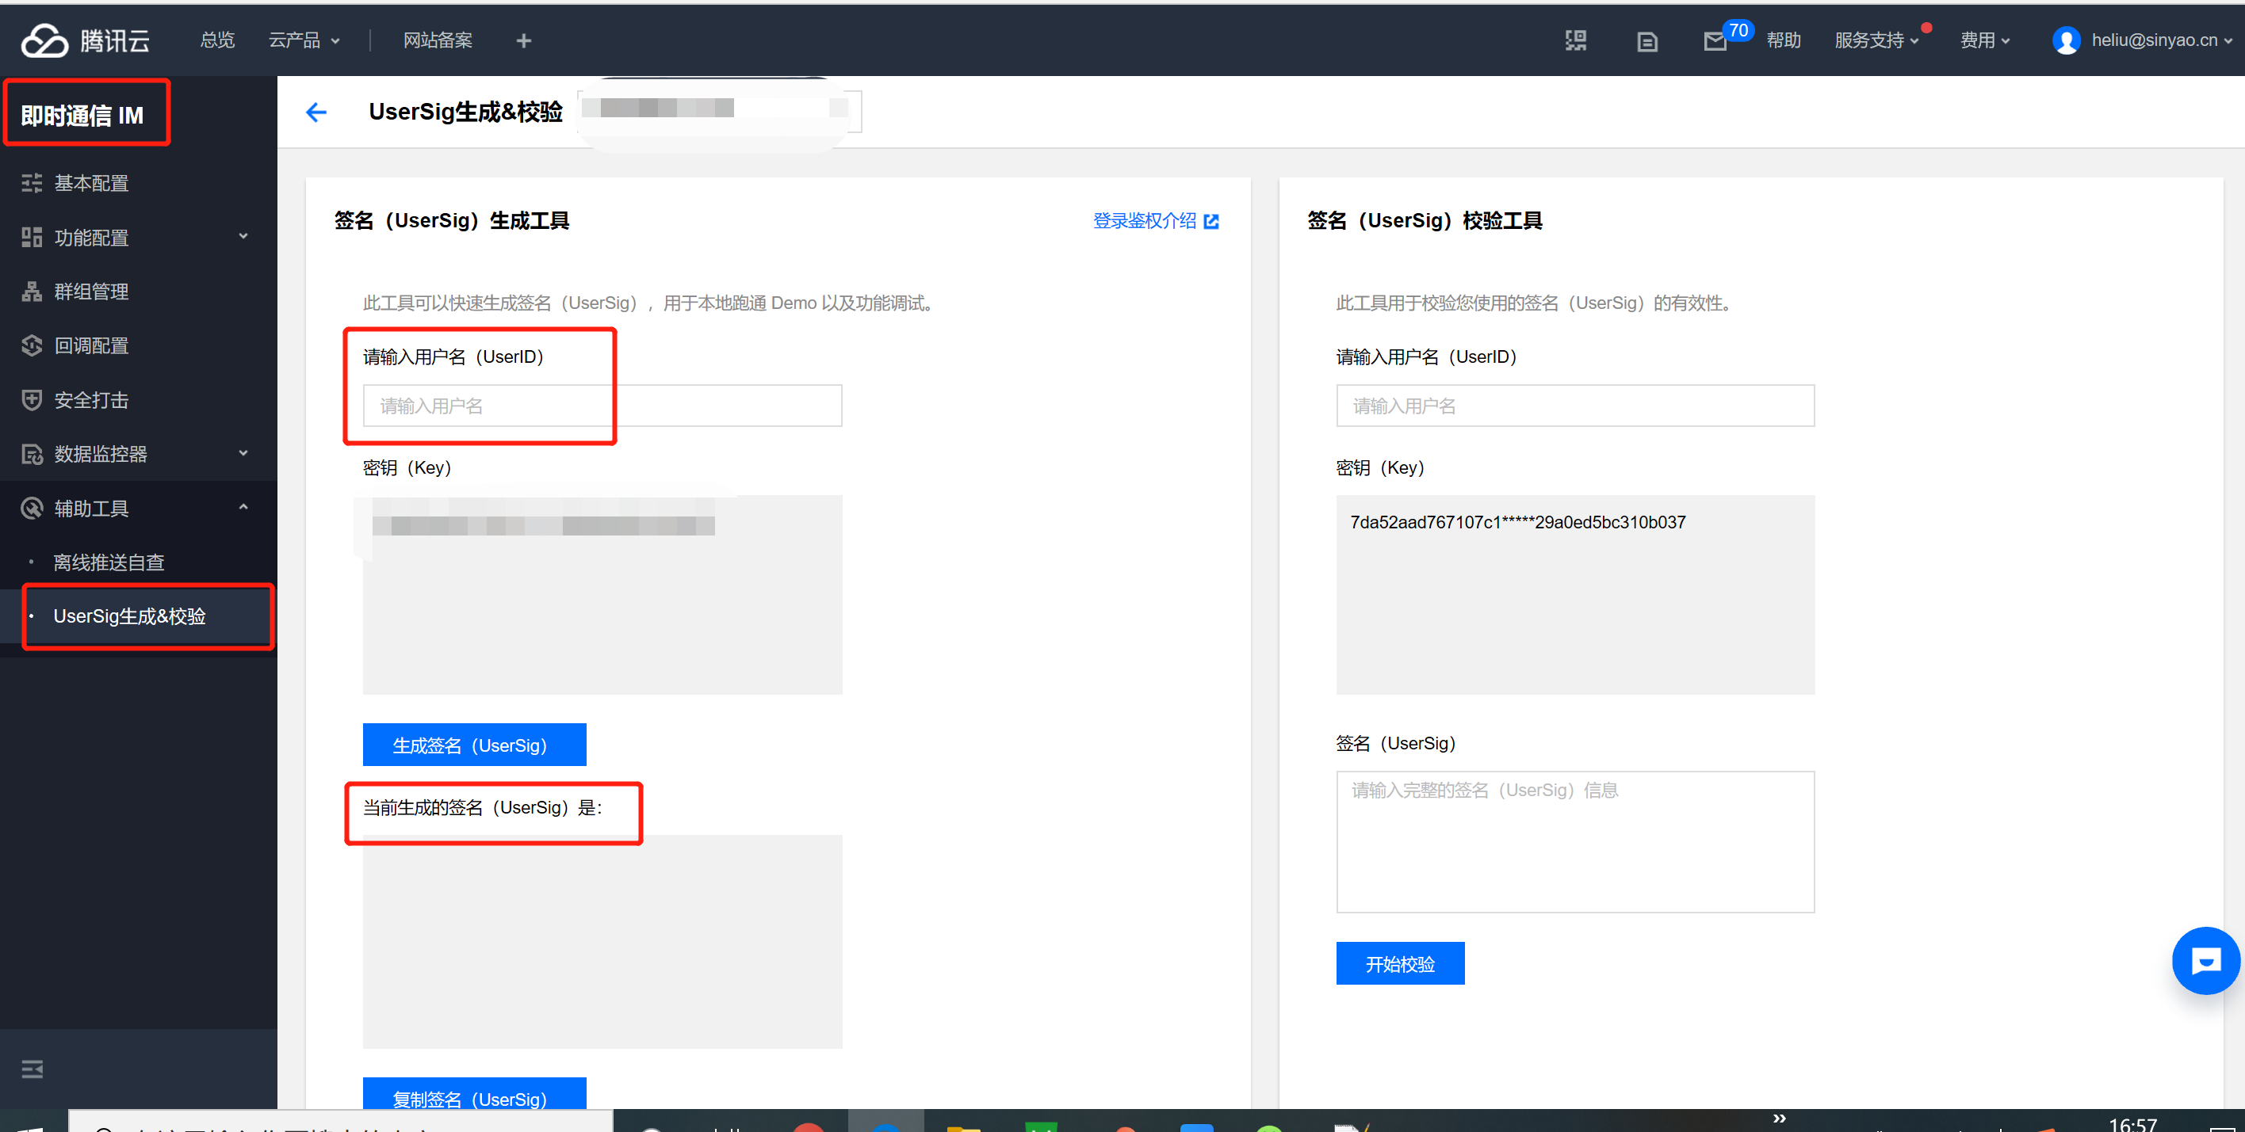Open the floating chat support button

pos(2205,960)
